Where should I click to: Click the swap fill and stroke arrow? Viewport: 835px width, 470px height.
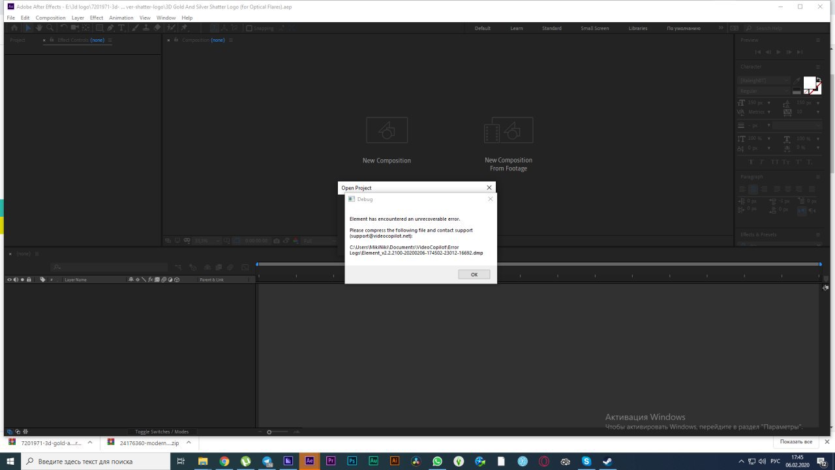coord(819,80)
